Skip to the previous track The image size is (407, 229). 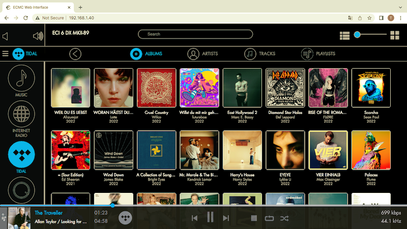[194, 218]
